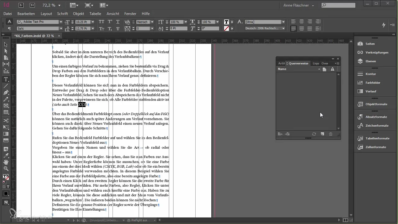Viewport: 398px width, 224px height.
Task: Expand the zoom level dropdown 72,2 %
Action: (x=59, y=5)
